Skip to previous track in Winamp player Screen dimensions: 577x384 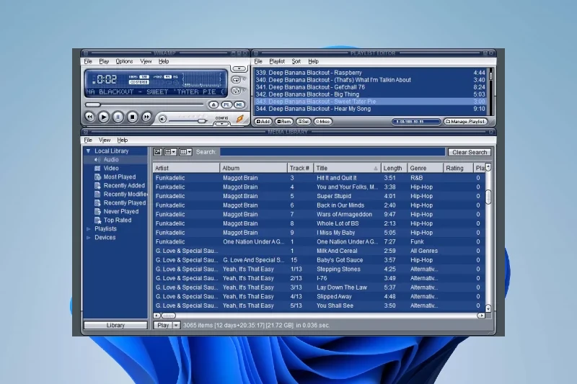89,117
